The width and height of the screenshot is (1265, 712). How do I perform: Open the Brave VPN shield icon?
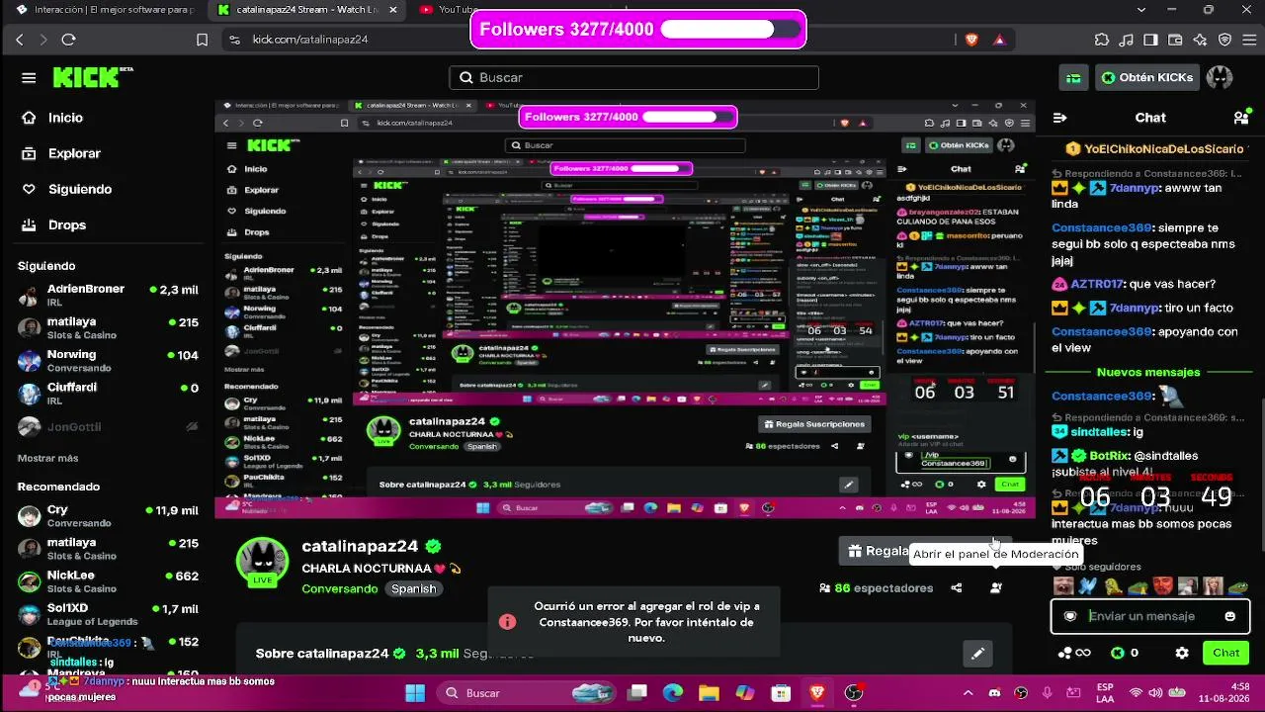coord(1224,40)
